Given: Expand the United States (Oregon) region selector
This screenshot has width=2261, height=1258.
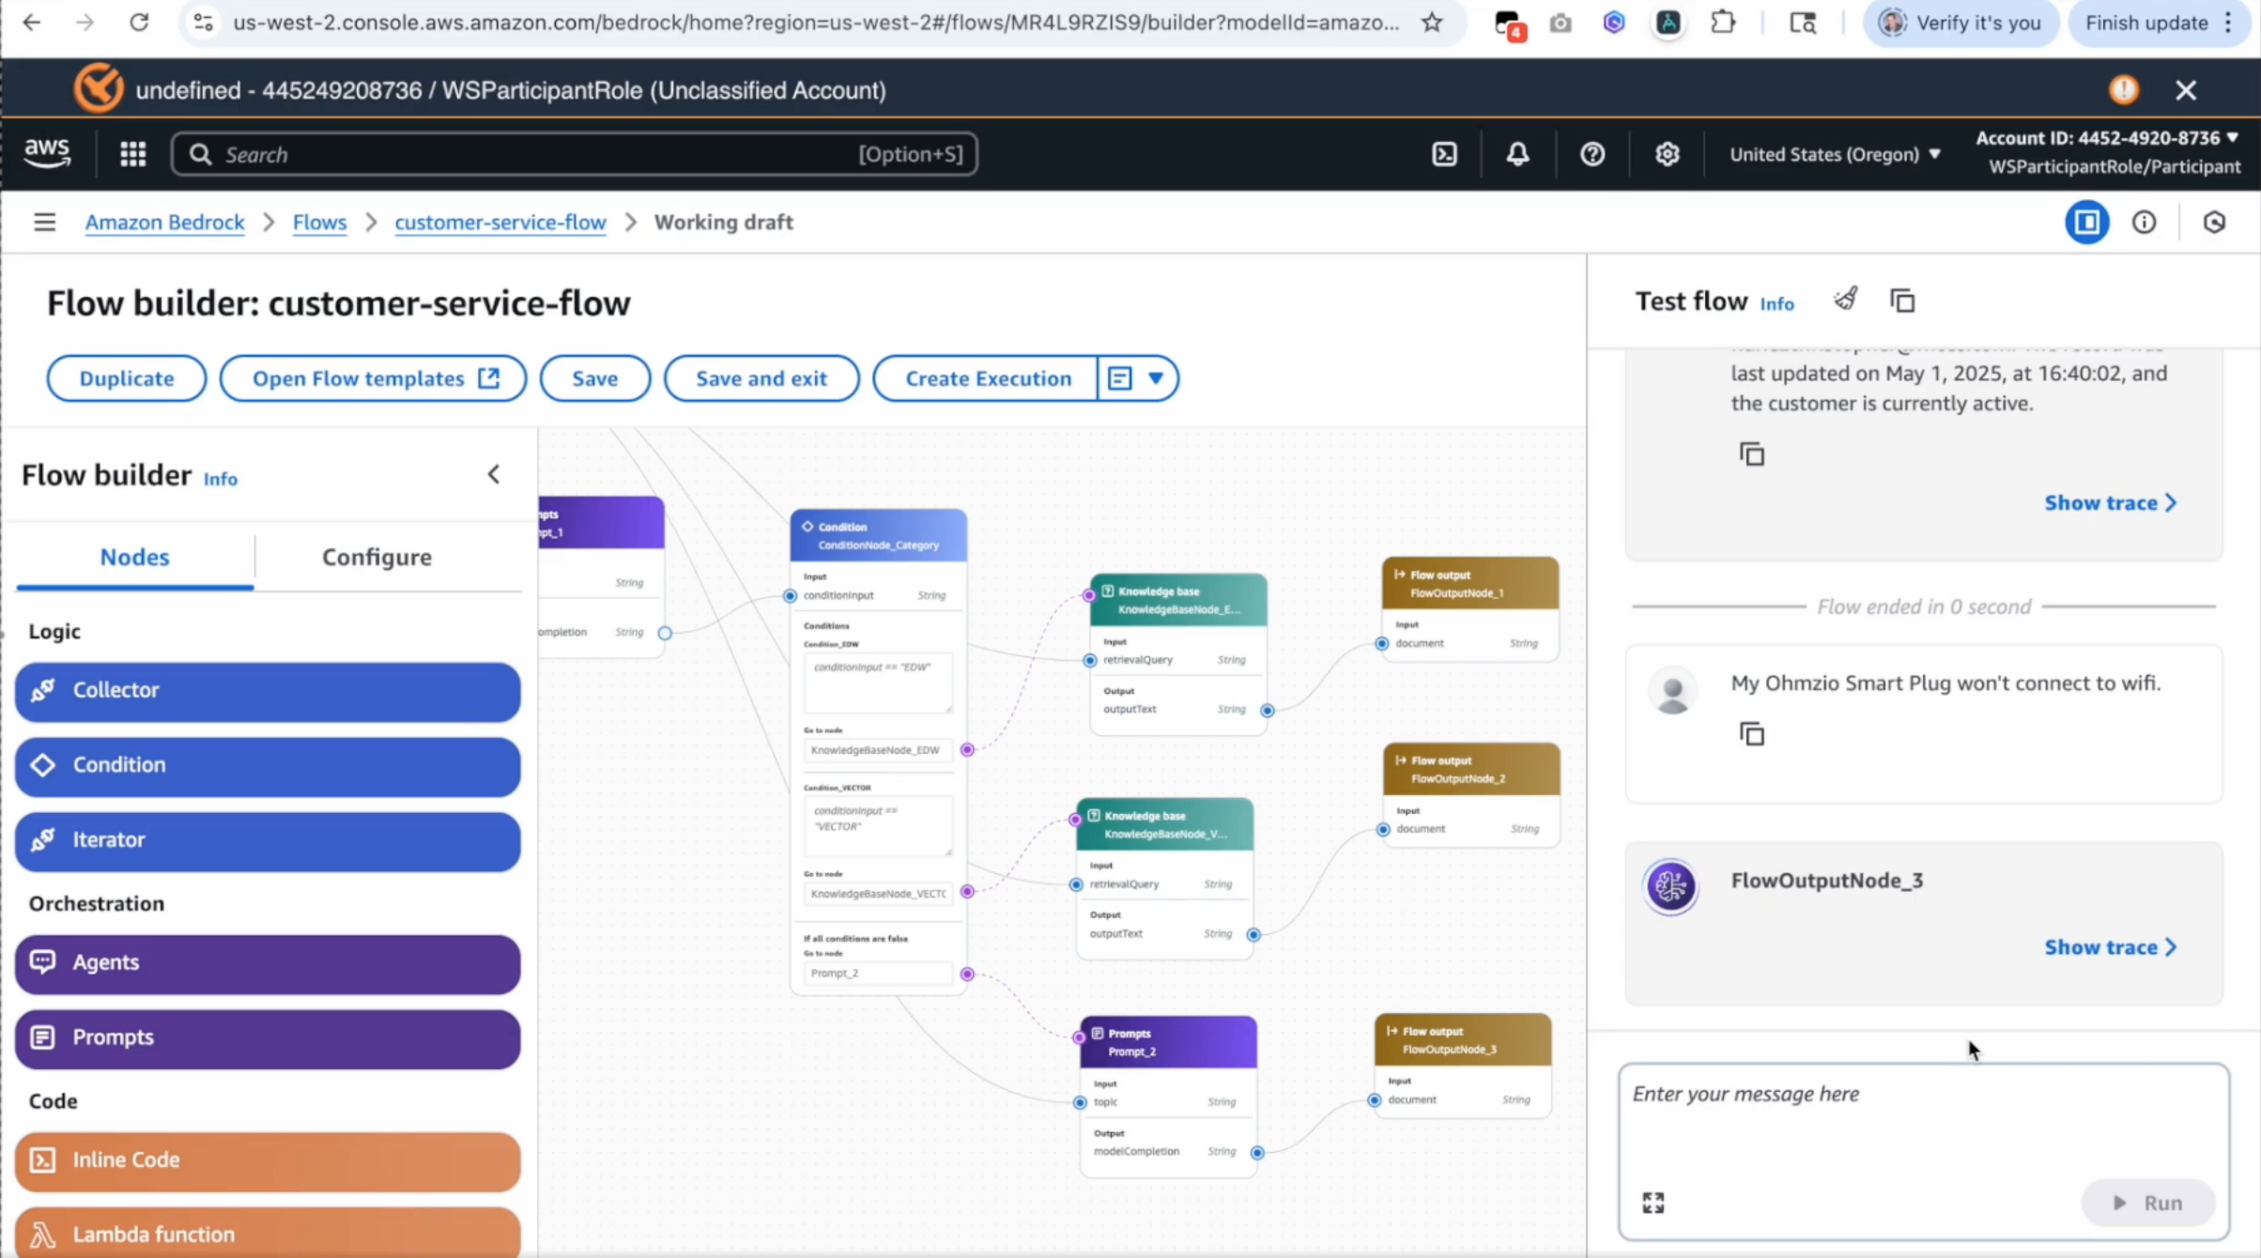Looking at the screenshot, I should [x=1834, y=154].
